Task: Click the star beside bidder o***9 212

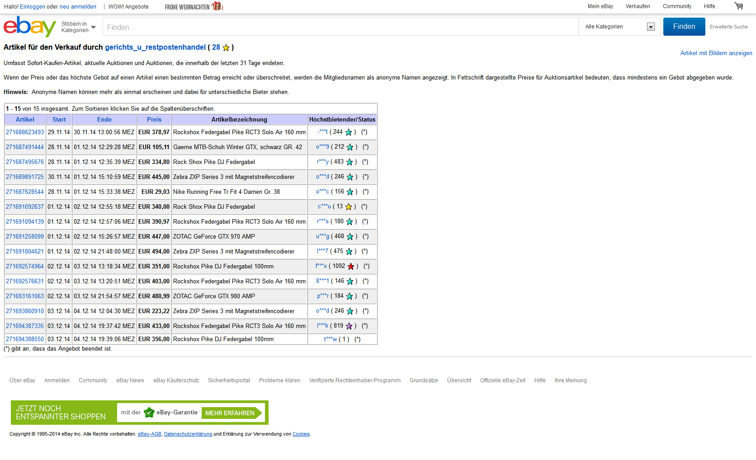Action: click(350, 147)
